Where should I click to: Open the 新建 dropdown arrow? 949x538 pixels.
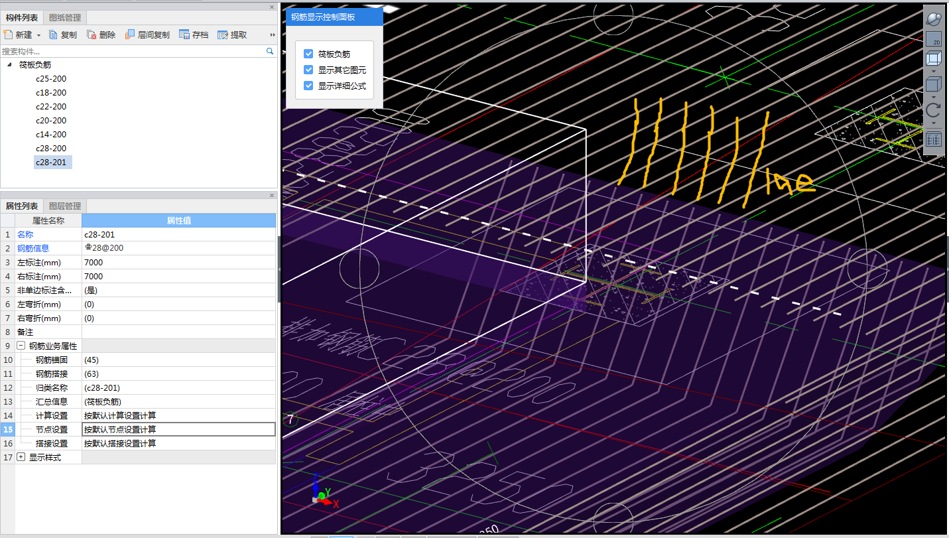[38, 35]
